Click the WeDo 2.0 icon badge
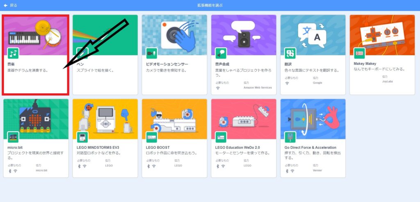Image resolution: width=420 pixels, height=202 pixels. pos(221,137)
